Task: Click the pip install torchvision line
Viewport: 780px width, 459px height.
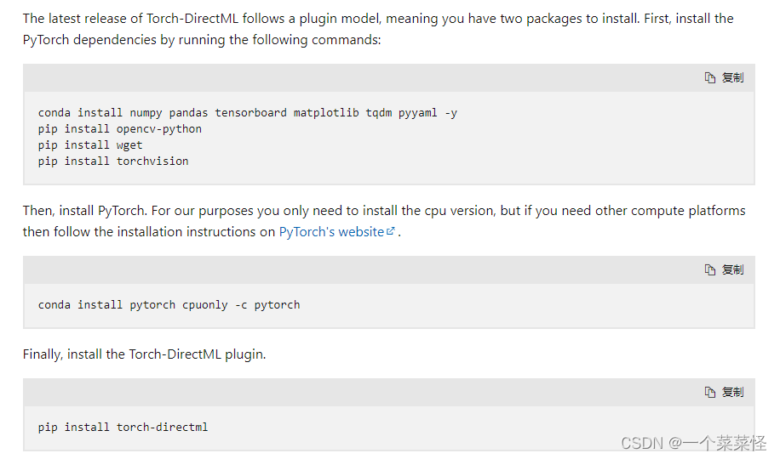Action: tap(113, 161)
